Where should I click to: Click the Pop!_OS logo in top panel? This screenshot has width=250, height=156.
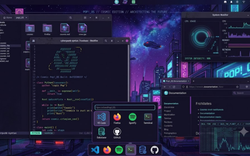coord(116,2)
